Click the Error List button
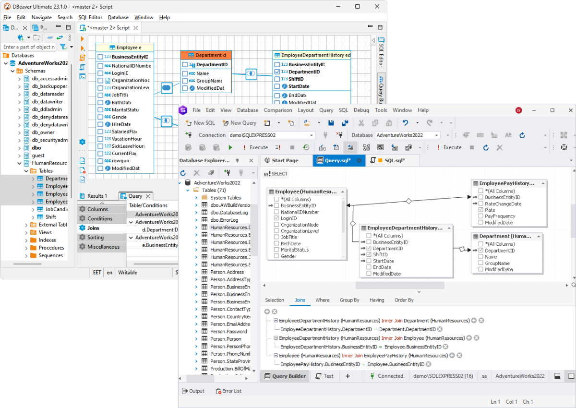 (x=228, y=391)
